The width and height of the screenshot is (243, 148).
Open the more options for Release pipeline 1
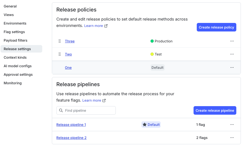click(232, 125)
